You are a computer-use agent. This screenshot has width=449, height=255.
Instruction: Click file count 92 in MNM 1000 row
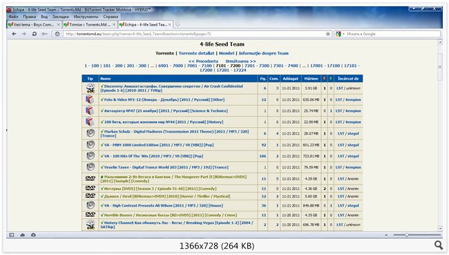264,144
